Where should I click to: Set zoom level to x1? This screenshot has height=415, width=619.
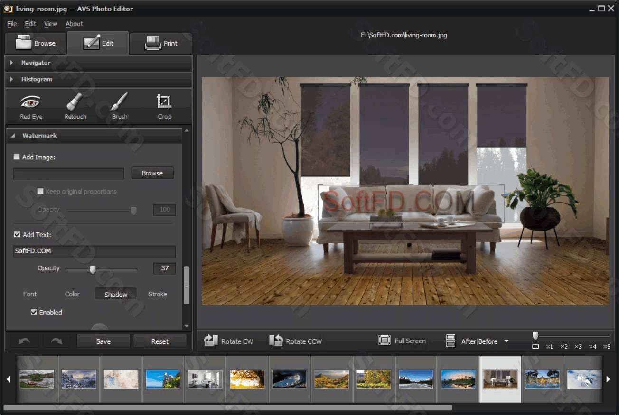point(549,346)
